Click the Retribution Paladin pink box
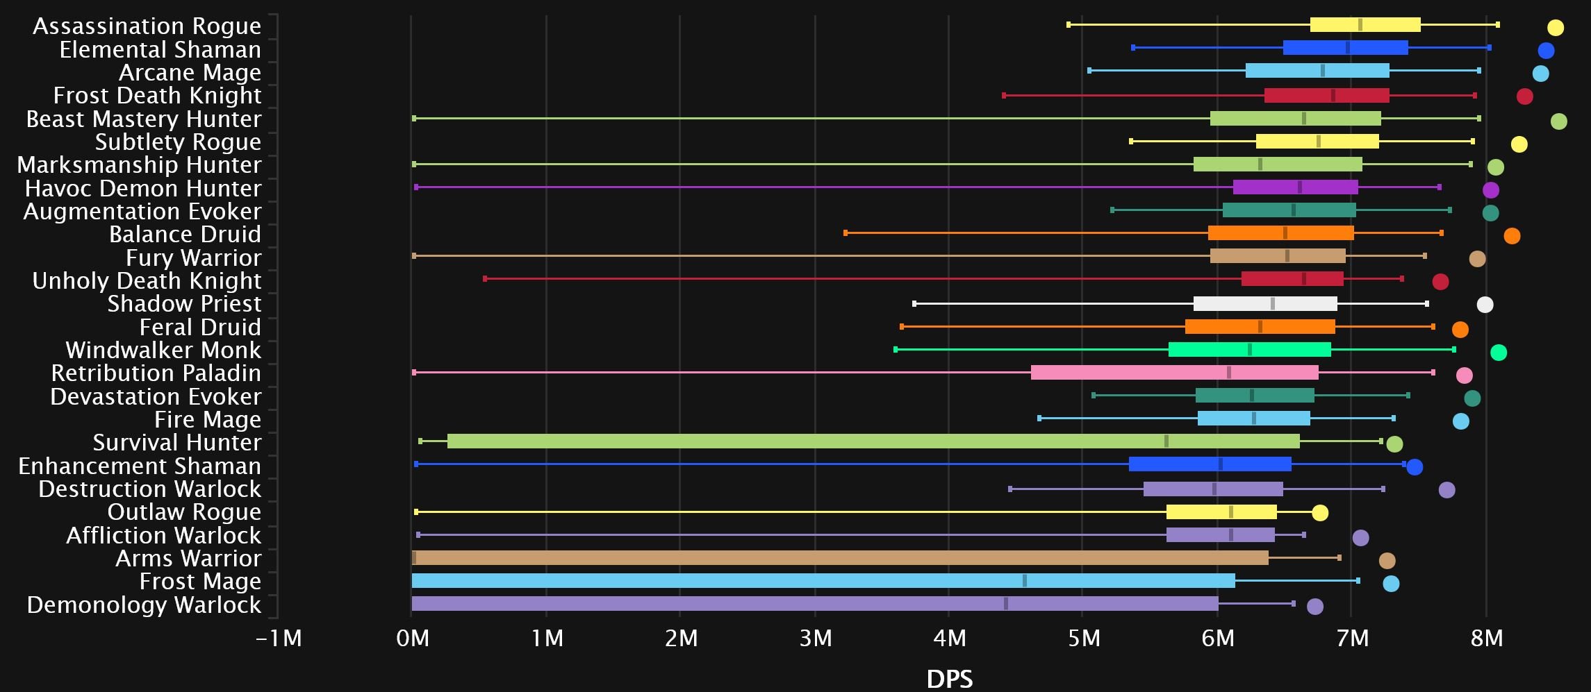Viewport: 1591px width, 692px height. point(1174,373)
